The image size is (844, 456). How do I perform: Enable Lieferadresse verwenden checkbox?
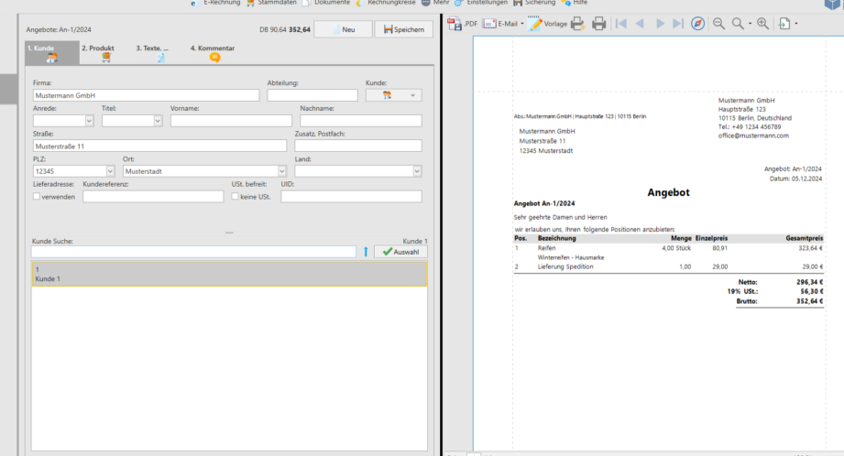[x=37, y=196]
